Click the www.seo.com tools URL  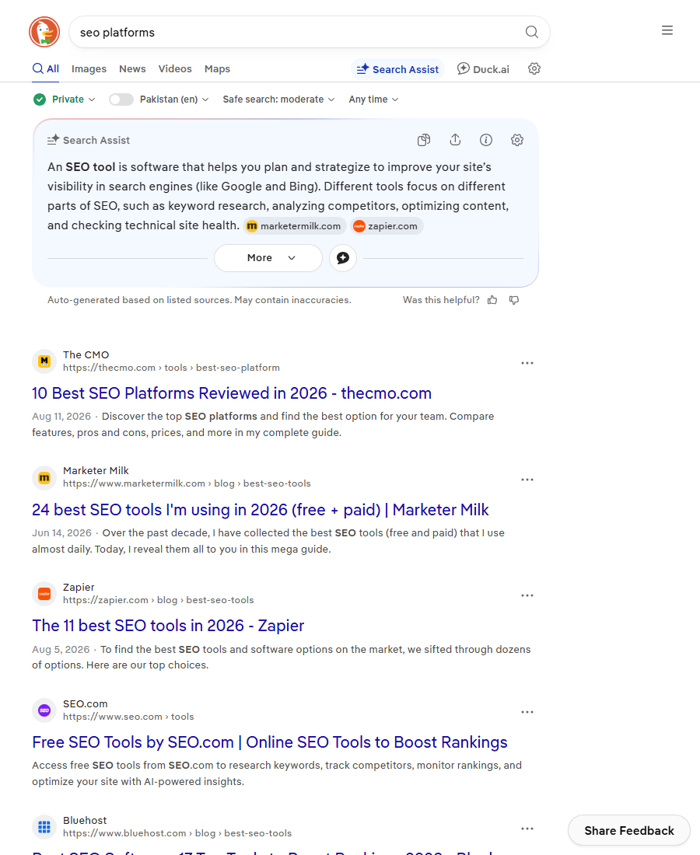[128, 717]
